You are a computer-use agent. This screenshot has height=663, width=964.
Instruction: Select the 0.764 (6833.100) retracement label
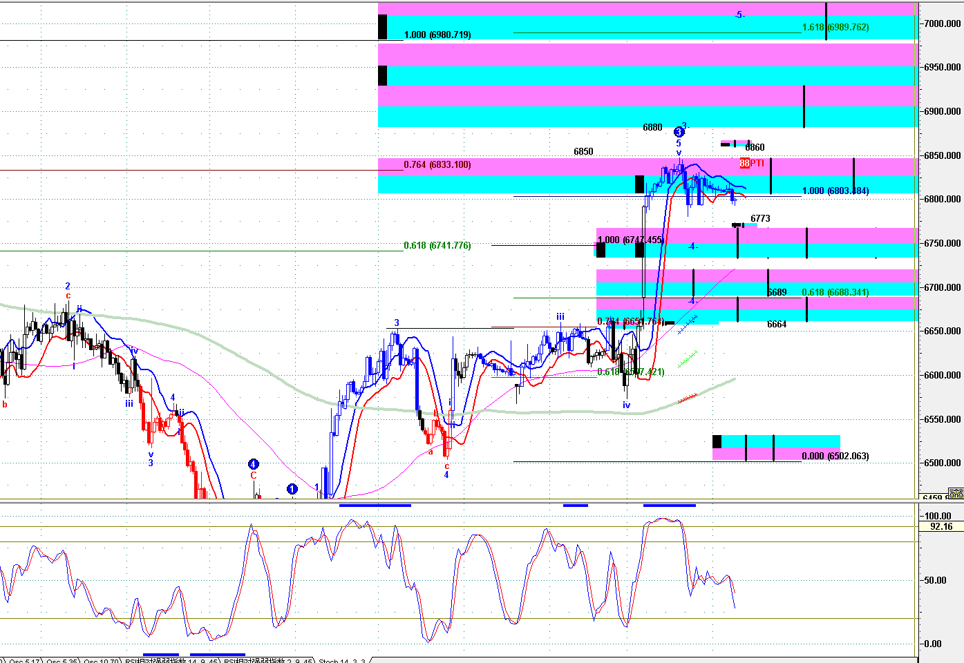437,164
